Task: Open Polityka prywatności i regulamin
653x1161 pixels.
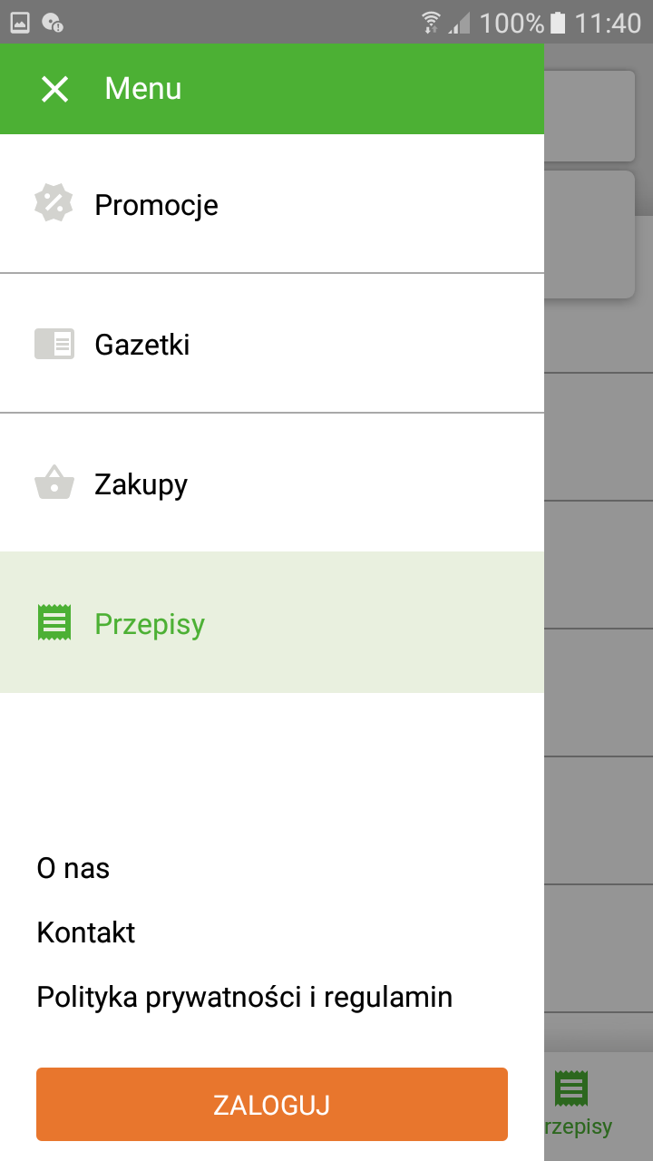Action: pyautogui.click(x=244, y=998)
